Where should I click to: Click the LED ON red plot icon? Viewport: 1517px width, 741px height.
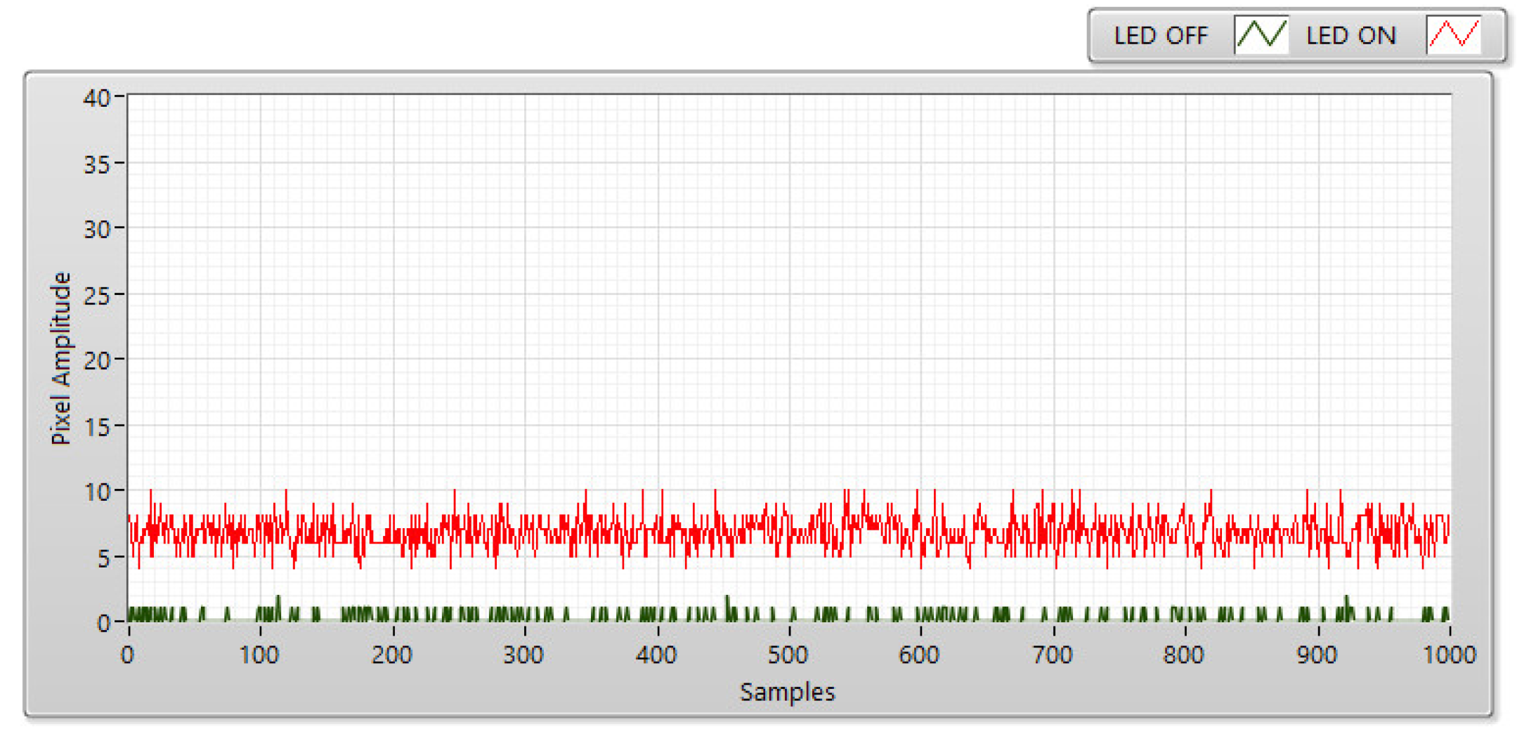pos(1454,34)
